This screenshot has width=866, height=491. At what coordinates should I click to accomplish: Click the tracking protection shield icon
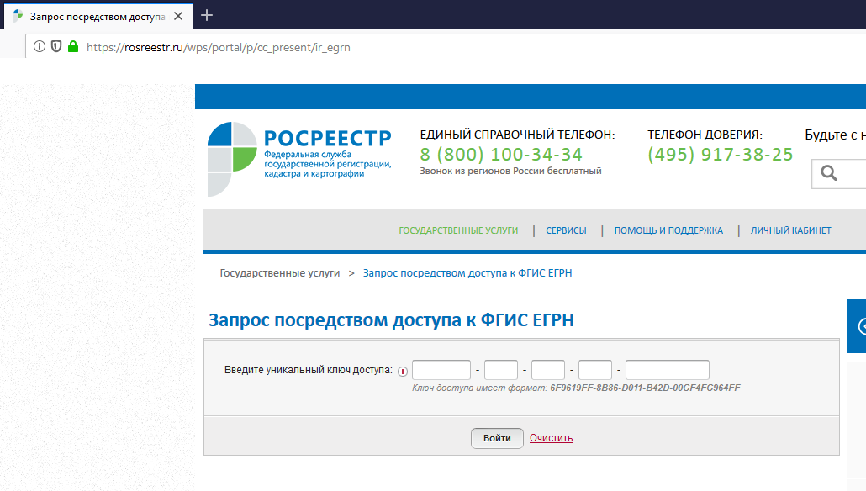[56, 47]
